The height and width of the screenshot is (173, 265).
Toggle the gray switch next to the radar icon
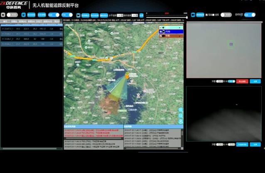coord(12,15)
